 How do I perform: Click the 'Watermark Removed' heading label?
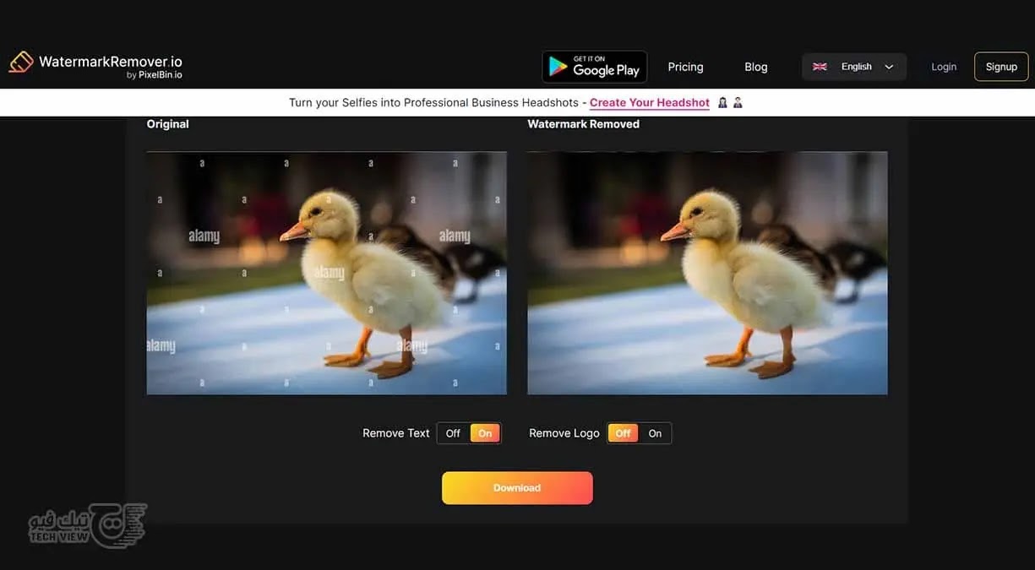click(x=583, y=124)
